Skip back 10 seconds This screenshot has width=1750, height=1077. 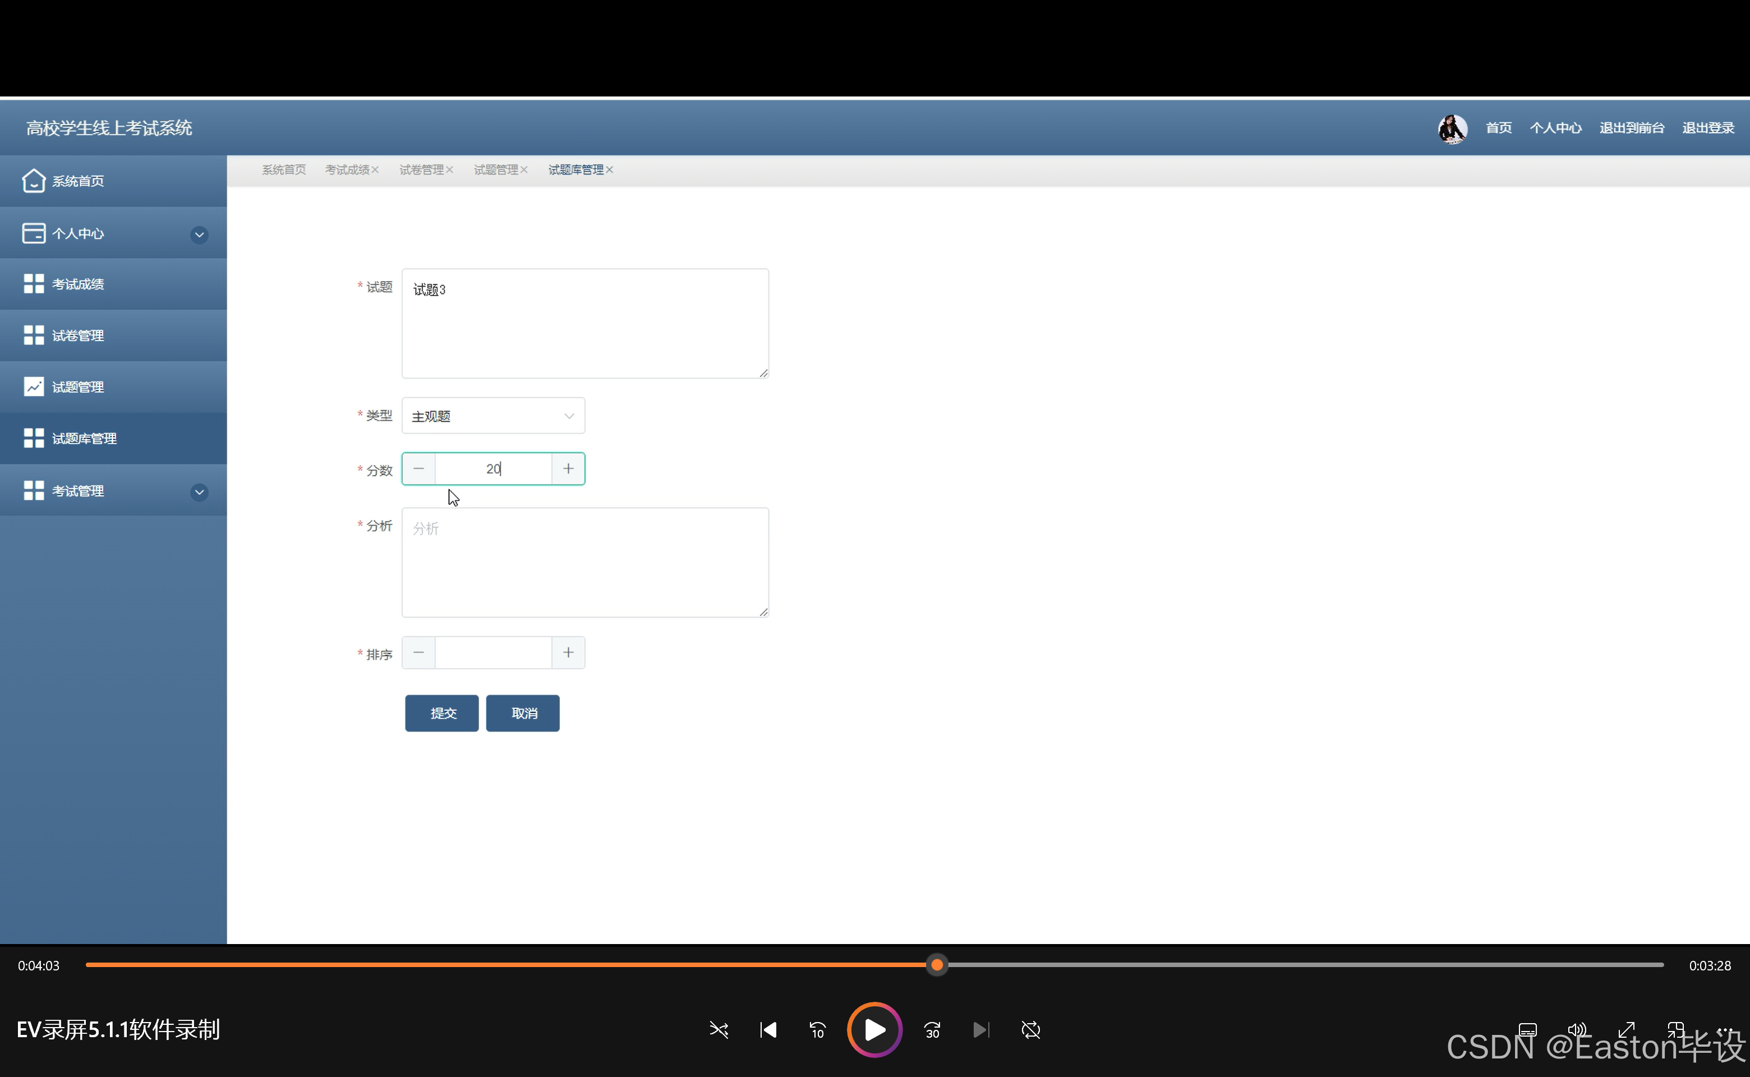[x=817, y=1029]
